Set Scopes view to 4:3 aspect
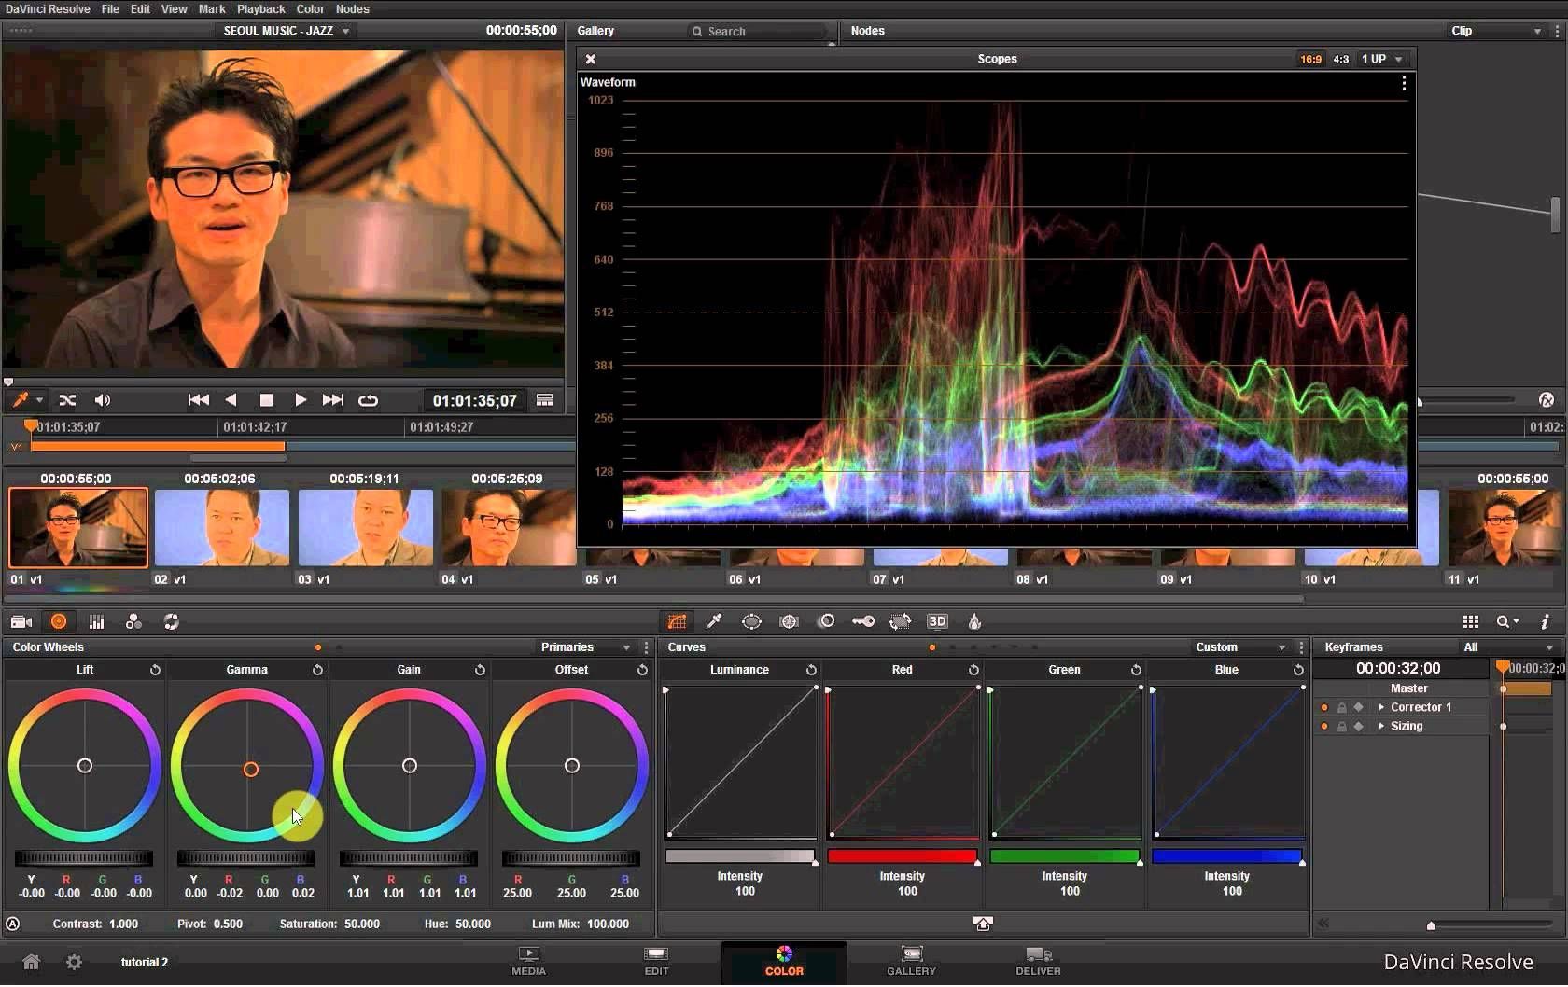This screenshot has width=1568, height=987. click(x=1340, y=58)
